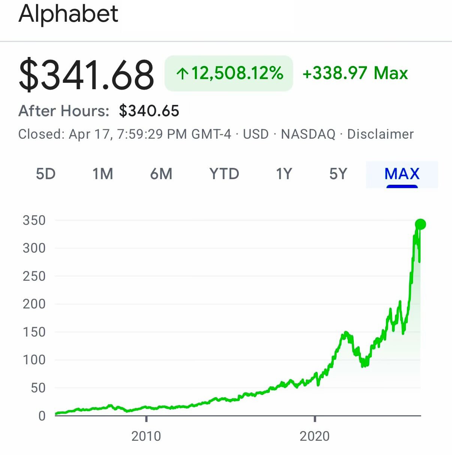Screen dimensions: 452x455
Task: Click the NASDAQ exchange label
Action: 308,134
